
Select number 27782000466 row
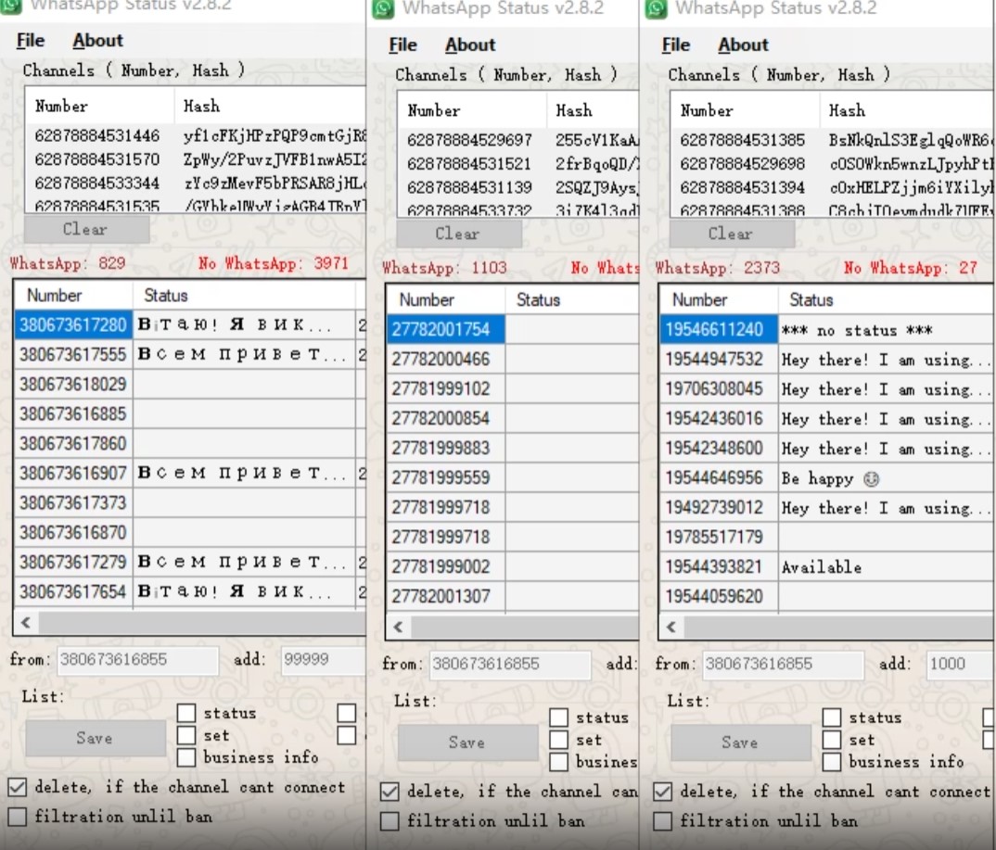click(x=513, y=359)
